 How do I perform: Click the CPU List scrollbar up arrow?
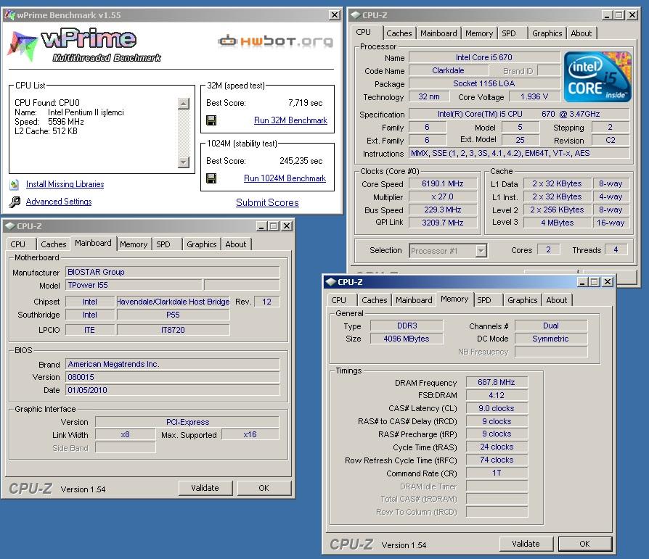[x=184, y=104]
